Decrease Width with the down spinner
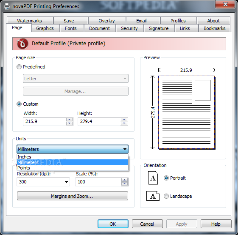The image size is (238, 235). (70, 123)
